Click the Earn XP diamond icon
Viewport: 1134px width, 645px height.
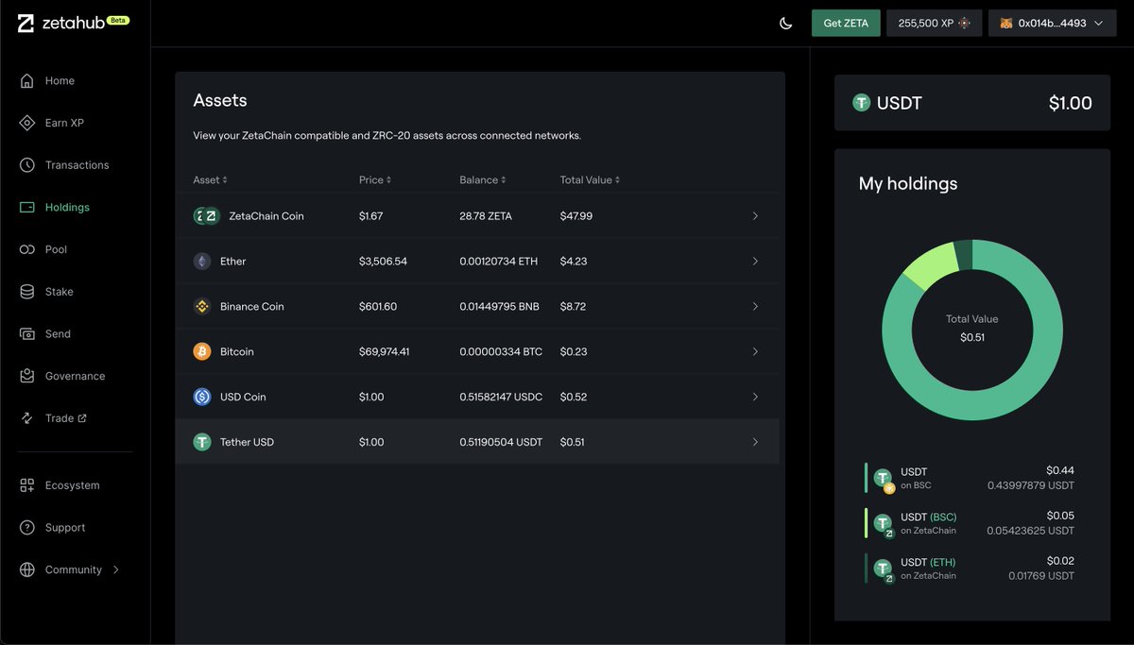[x=27, y=123]
